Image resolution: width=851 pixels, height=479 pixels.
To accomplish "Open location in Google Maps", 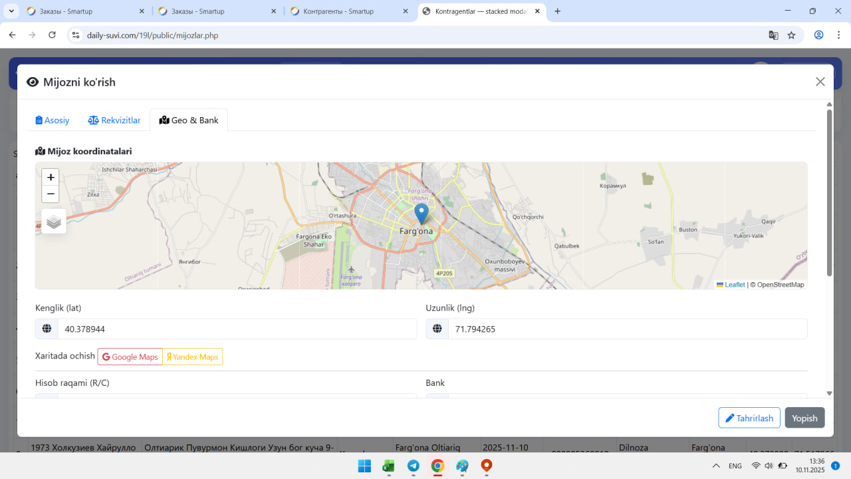I will (x=130, y=357).
